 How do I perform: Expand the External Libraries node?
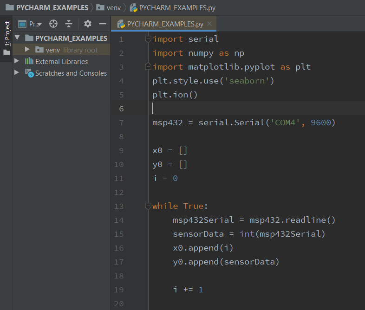point(17,61)
